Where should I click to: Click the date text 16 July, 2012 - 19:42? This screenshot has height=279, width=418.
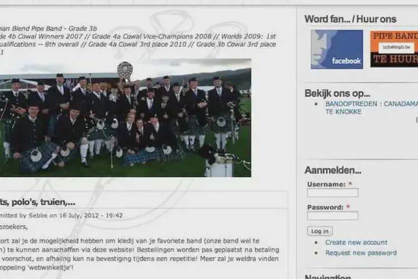tap(91, 215)
